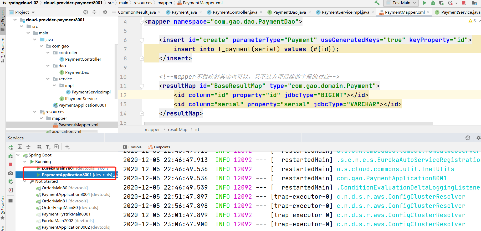Screen dimensions: 481x231
Task: Click the add service plus icon
Action: tap(67, 147)
